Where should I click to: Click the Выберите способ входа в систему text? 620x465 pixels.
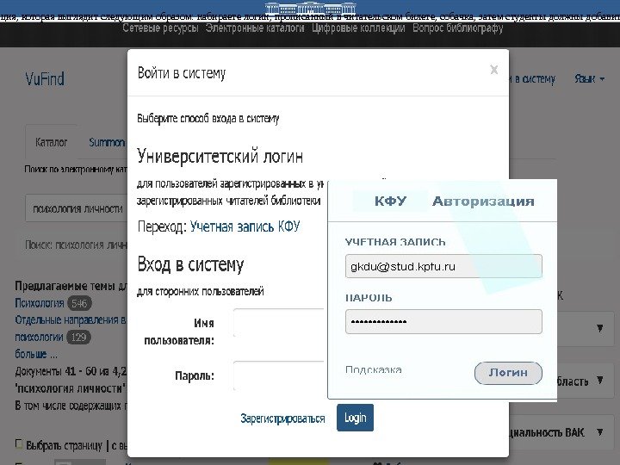point(208,118)
